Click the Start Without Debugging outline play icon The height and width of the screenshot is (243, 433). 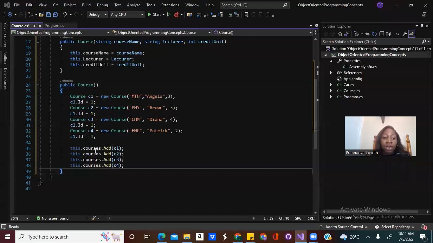tap(169, 15)
